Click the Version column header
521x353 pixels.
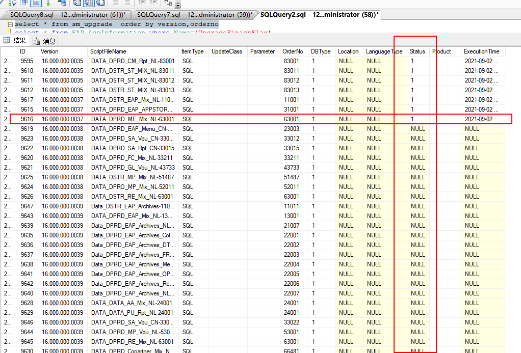63,51
